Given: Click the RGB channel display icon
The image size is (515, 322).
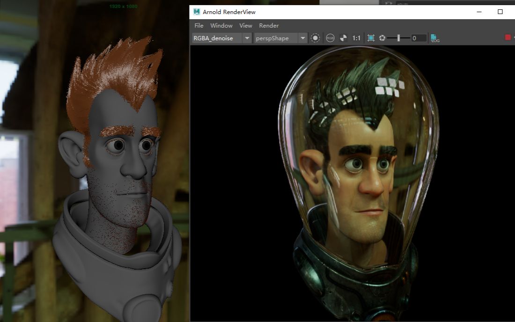Looking at the screenshot, I should point(330,38).
